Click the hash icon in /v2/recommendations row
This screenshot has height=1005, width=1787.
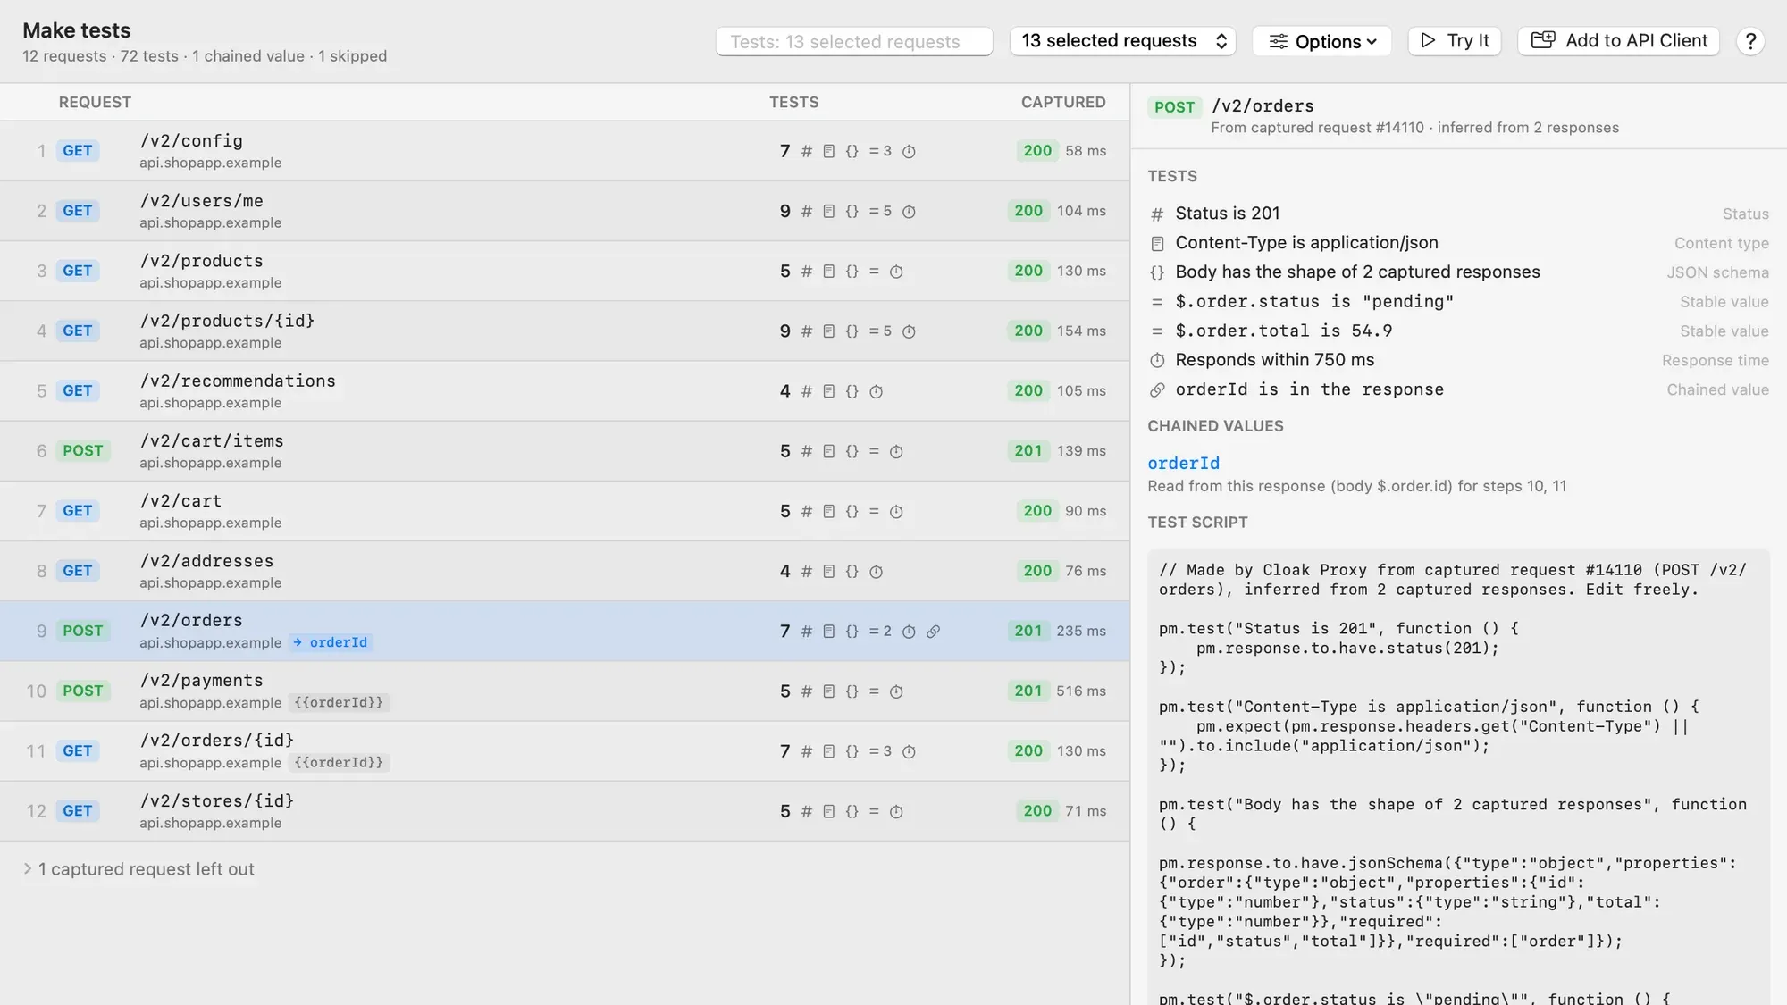[x=807, y=391]
